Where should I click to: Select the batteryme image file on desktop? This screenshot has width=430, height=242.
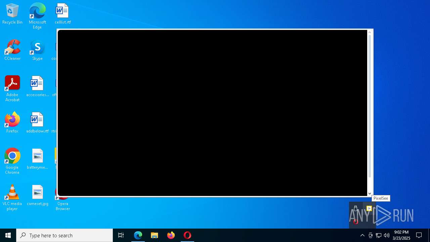[37, 159]
